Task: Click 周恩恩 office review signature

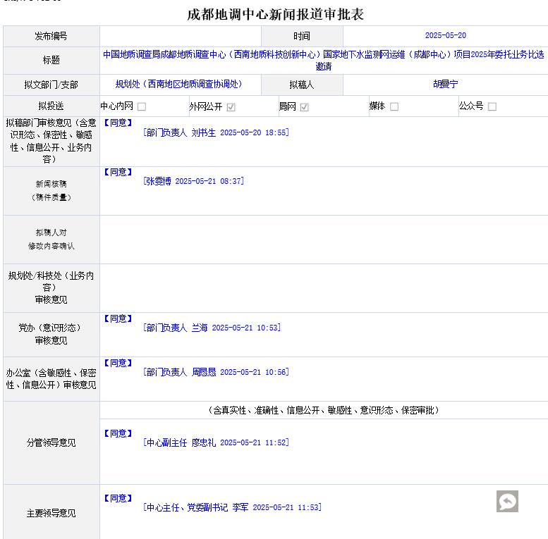Action: tap(215, 372)
